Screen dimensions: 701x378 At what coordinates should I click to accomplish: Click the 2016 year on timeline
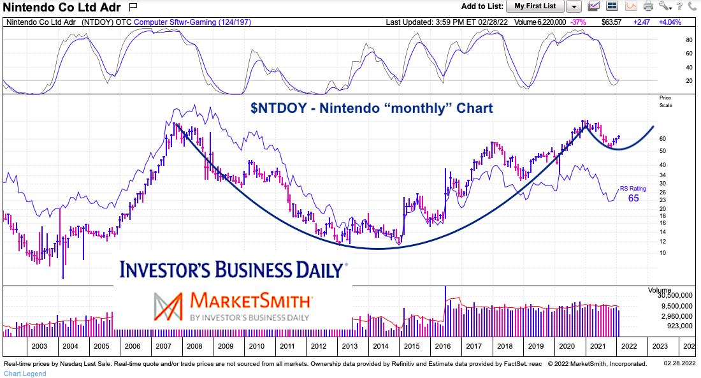point(442,346)
